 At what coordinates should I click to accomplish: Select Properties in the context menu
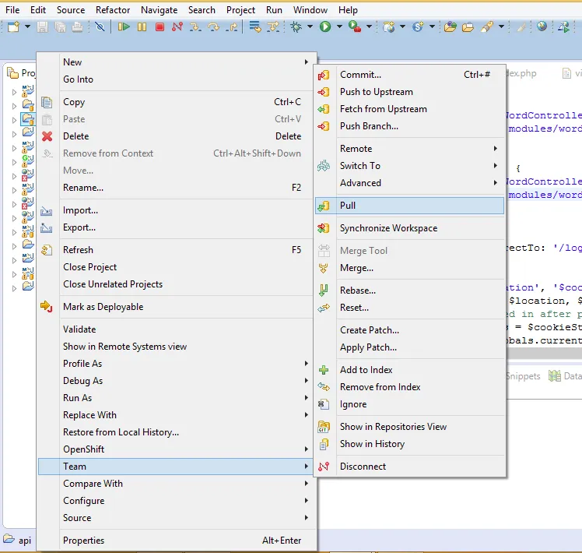click(83, 541)
